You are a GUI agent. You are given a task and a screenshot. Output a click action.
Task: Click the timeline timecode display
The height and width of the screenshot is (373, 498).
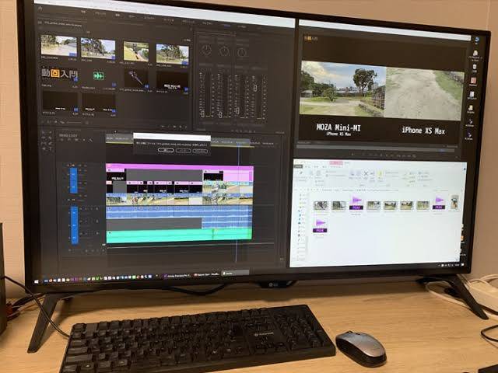(68, 135)
